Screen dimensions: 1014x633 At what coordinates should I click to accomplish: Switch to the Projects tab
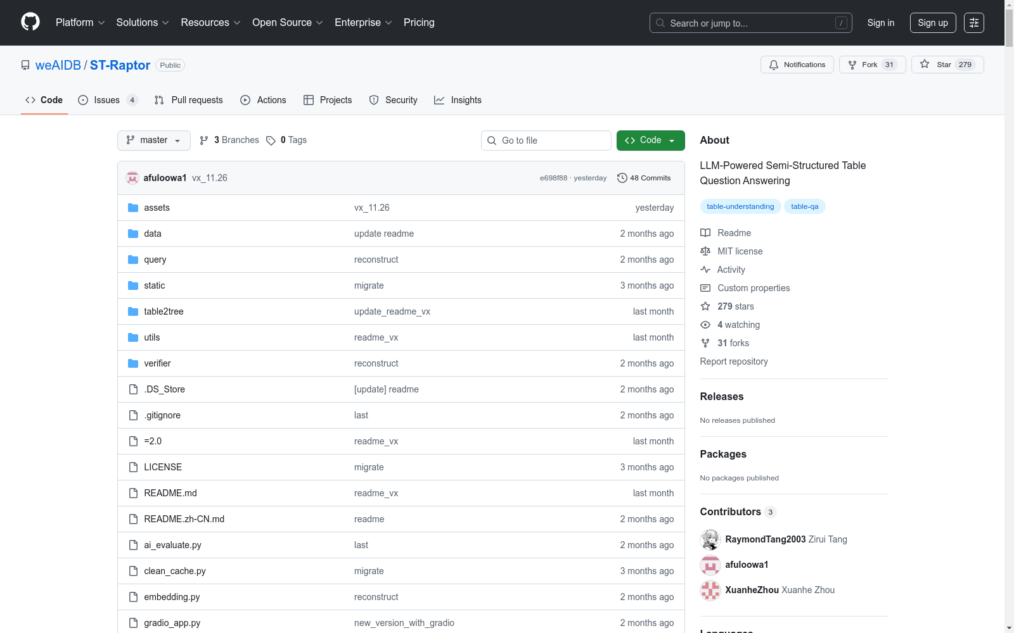click(x=328, y=100)
